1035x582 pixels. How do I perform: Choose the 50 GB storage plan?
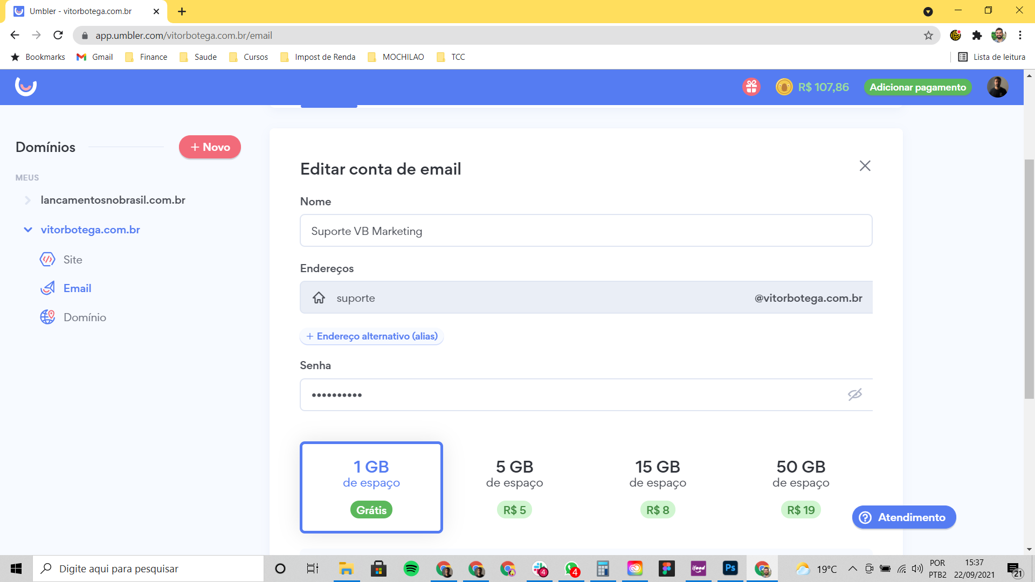801,487
